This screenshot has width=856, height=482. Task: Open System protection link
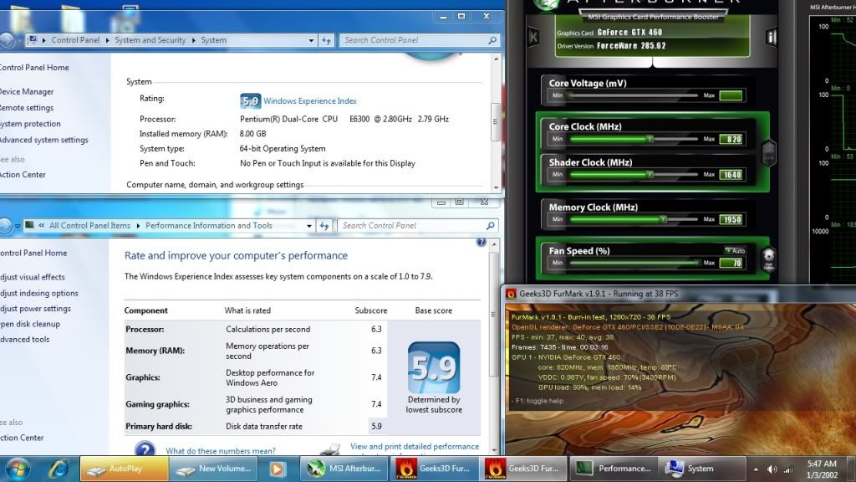[29, 124]
